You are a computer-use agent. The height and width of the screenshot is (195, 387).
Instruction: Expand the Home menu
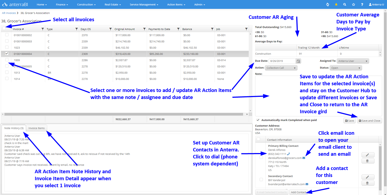click(42, 5)
